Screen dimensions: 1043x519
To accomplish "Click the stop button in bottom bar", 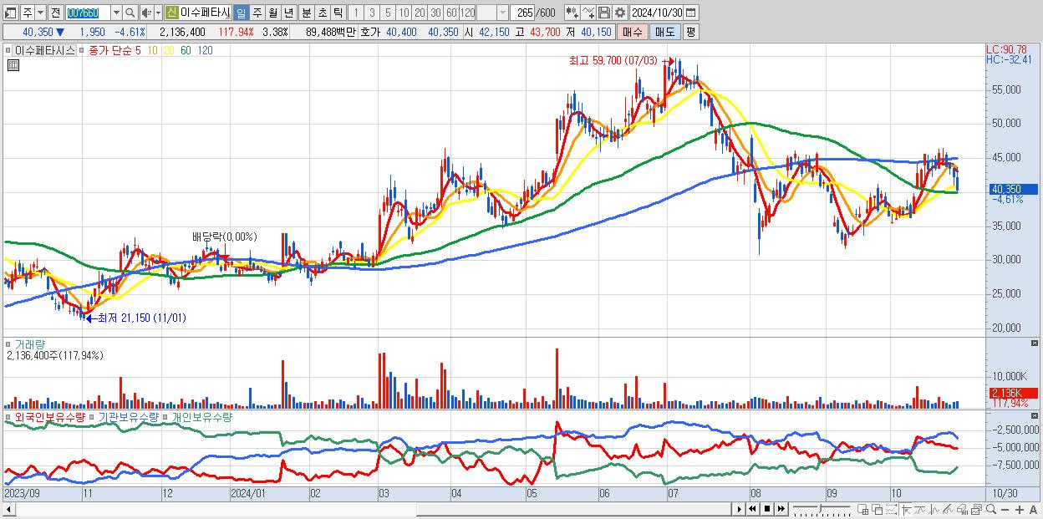I will [x=766, y=509].
